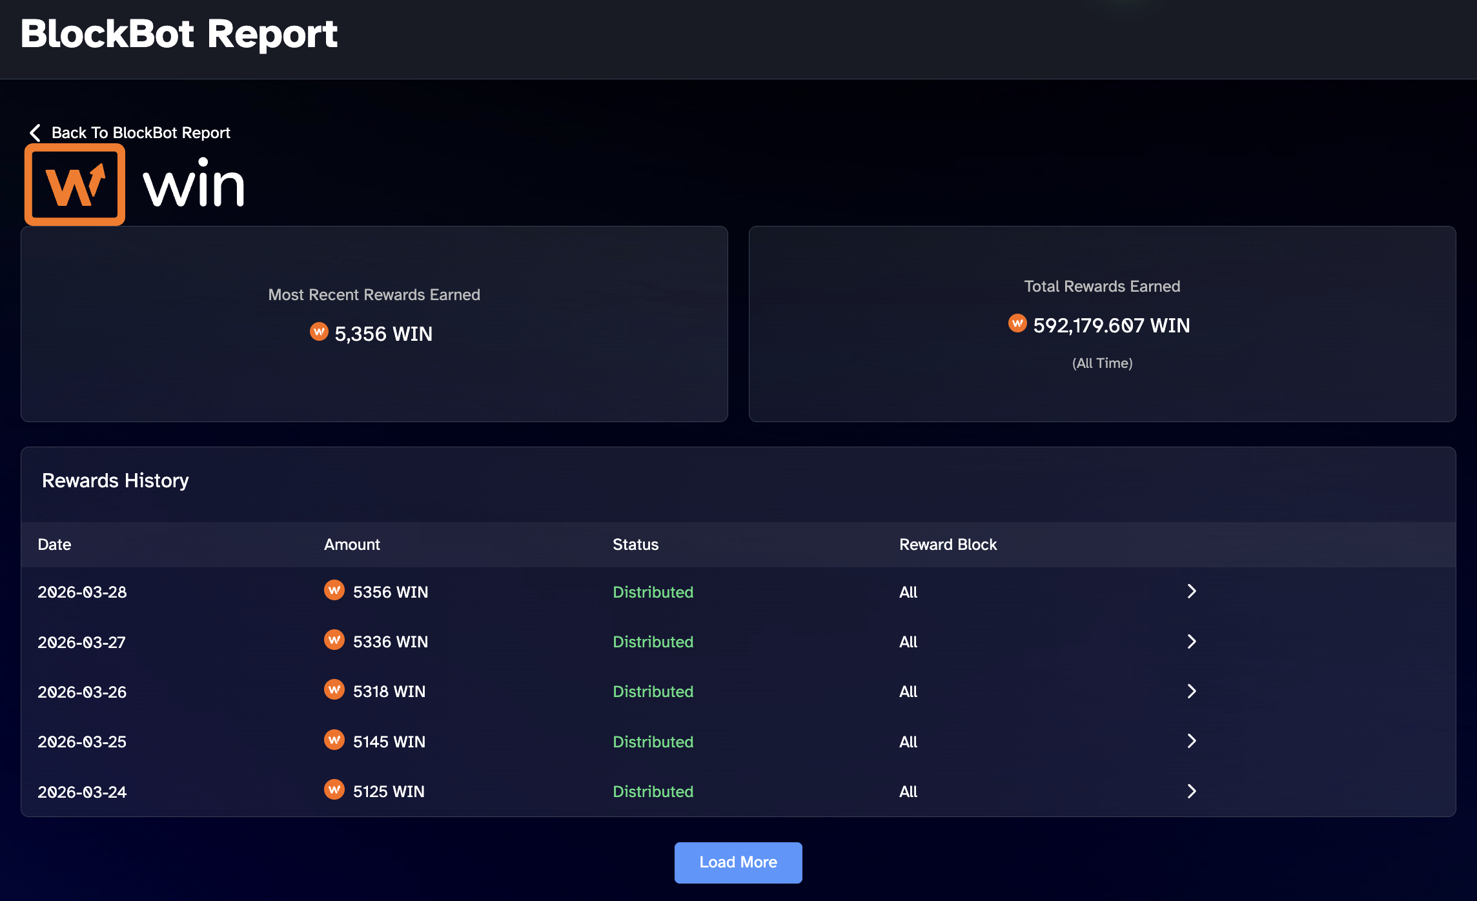The width and height of the screenshot is (1477, 901).
Task: Click WIN coin icon beside 592,179.607 WIN
Action: 1017,323
